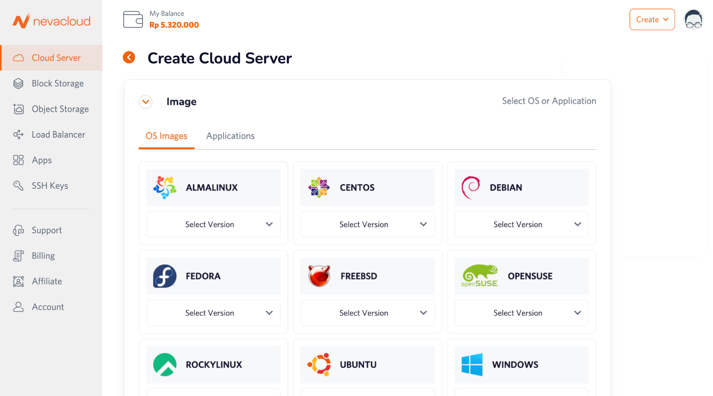The width and height of the screenshot is (713, 396).
Task: Open the Apps section icon
Action: tap(18, 160)
